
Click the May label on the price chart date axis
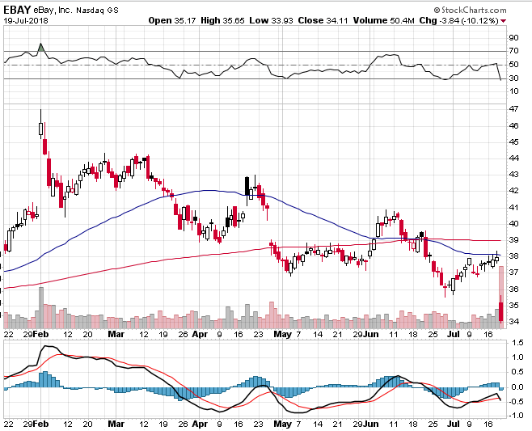click(282, 334)
